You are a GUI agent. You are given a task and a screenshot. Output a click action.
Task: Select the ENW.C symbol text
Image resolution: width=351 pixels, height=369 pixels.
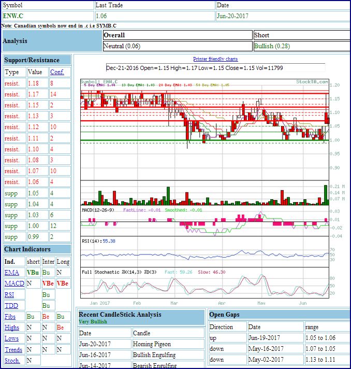point(13,16)
